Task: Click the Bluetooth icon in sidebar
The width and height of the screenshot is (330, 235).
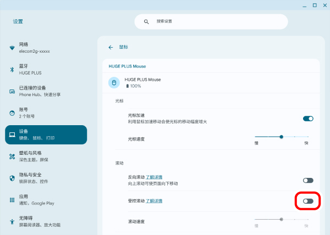Action: (x=12, y=69)
